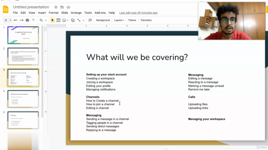Select slide 3 thumbnail
Image resolution: width=268 pixels, height=150 pixels.
point(23,78)
